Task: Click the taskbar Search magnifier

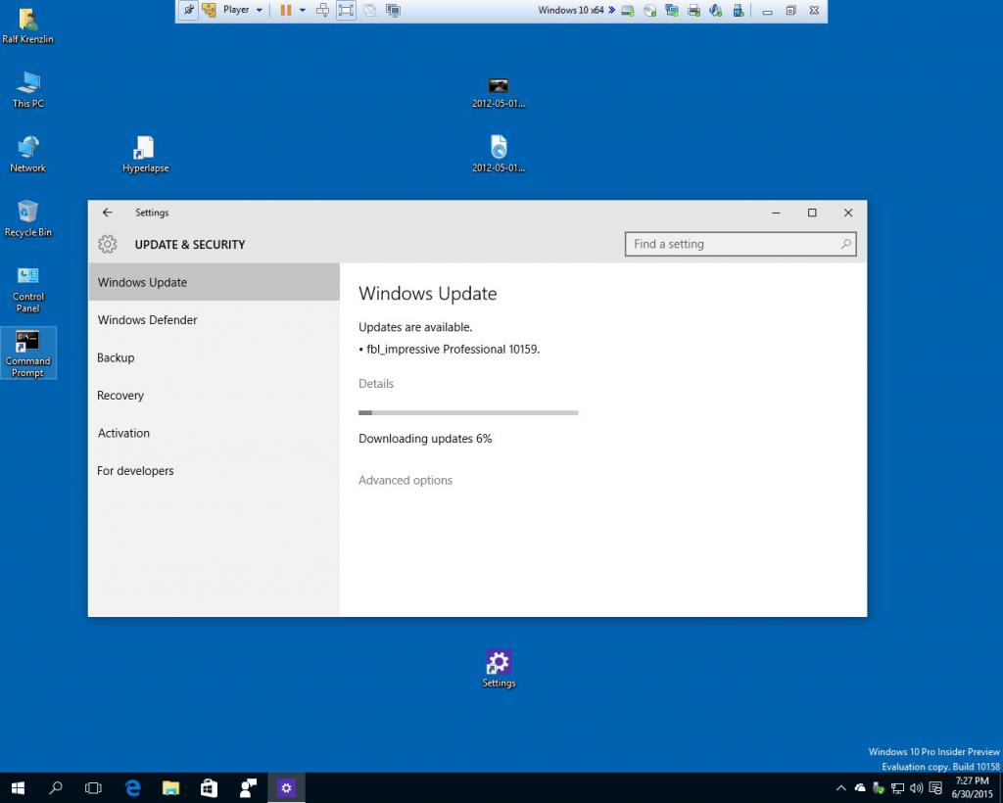Action: (x=56, y=787)
